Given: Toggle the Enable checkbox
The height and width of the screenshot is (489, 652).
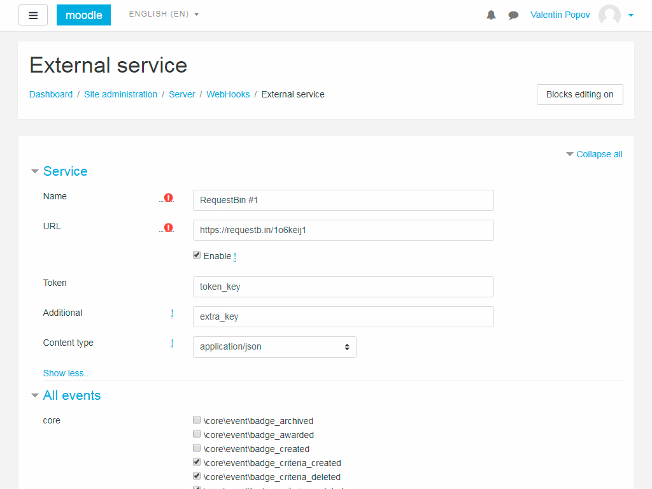Looking at the screenshot, I should point(197,255).
